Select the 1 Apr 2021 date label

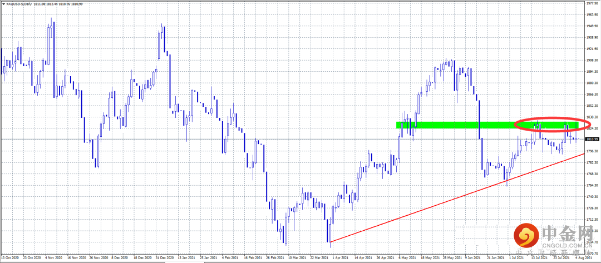tap(339, 258)
